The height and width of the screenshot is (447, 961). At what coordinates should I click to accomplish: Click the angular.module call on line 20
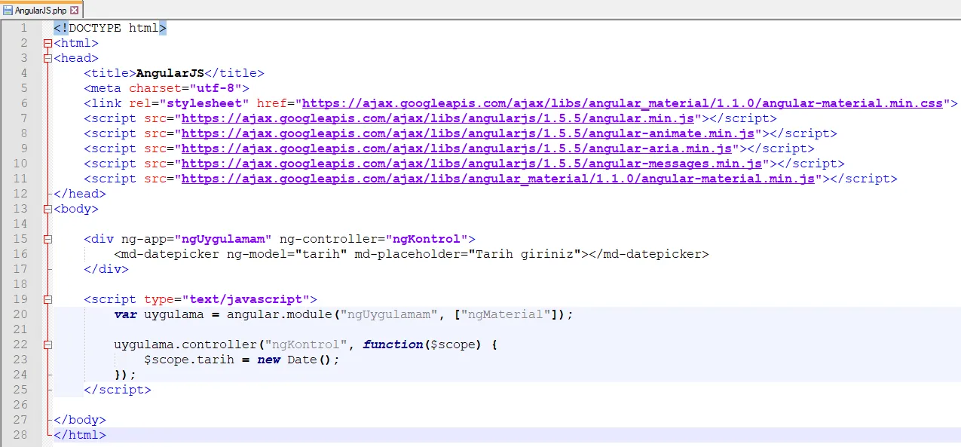[280, 314]
